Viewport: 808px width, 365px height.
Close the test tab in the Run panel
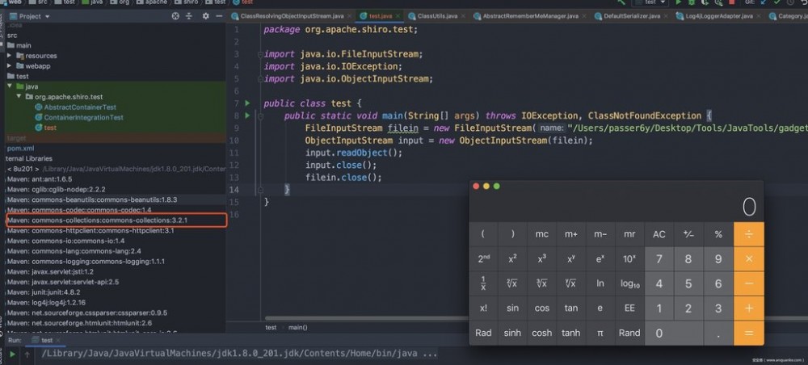click(57, 340)
